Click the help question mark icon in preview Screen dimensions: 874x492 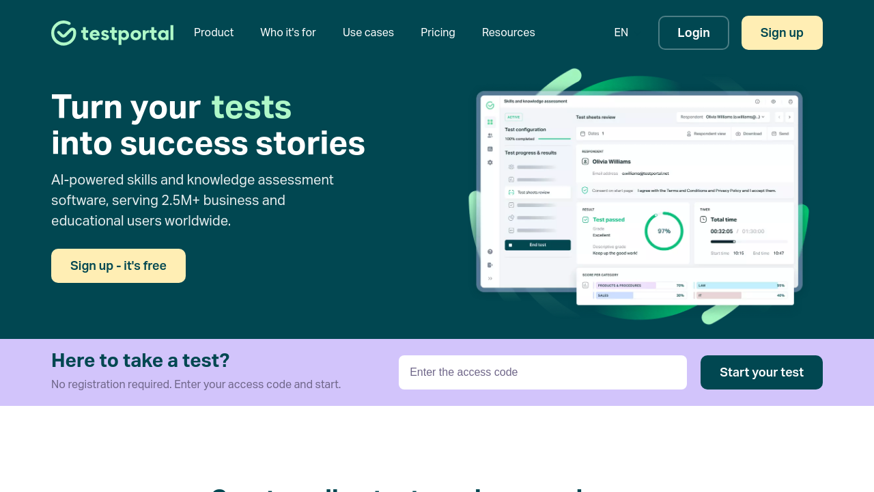490,251
